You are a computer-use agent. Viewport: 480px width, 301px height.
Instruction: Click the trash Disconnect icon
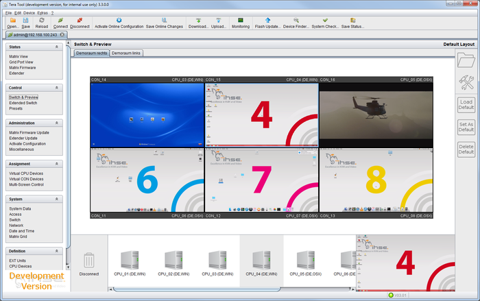(89, 261)
